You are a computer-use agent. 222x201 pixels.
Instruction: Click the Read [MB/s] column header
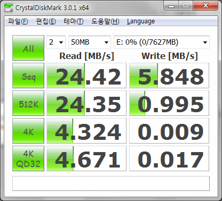pyautogui.click(x=86, y=56)
